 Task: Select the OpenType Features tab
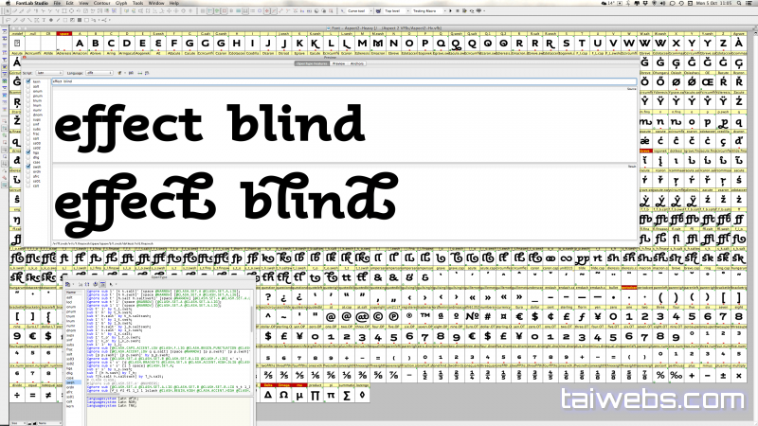tap(309, 64)
